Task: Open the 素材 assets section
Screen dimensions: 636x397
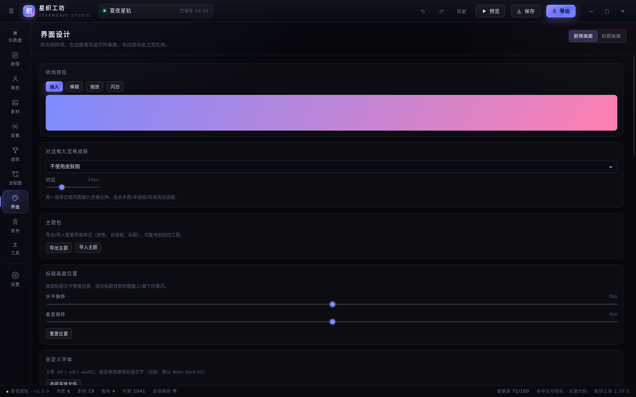Action: (x=15, y=106)
